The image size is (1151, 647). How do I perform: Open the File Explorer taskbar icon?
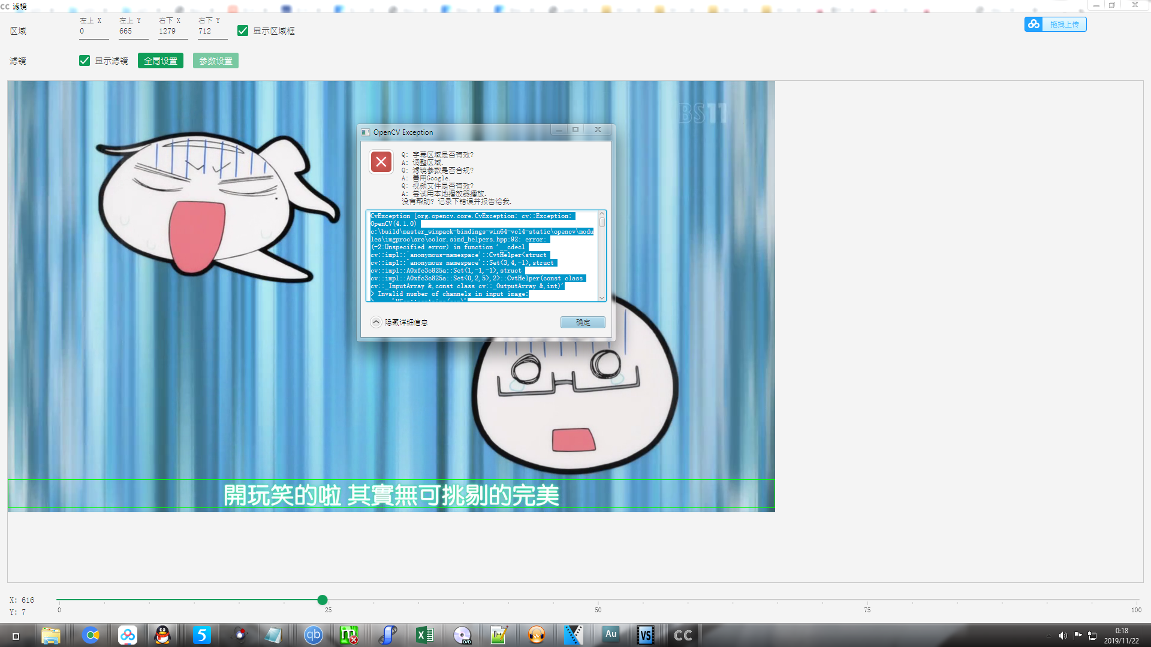tap(51, 635)
